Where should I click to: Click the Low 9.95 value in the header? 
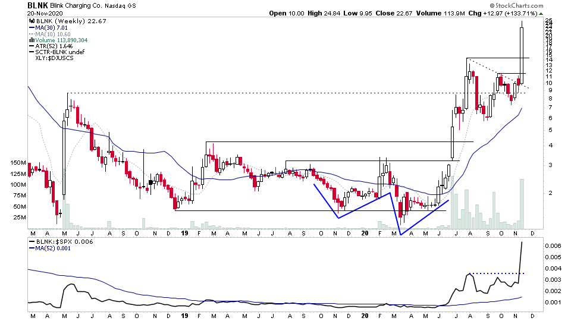click(x=358, y=13)
